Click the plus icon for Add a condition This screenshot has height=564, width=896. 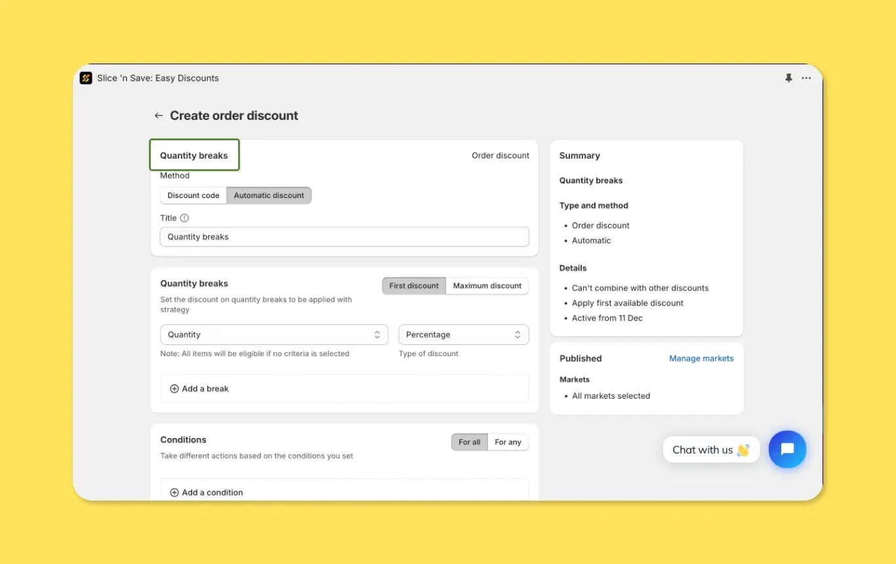174,493
